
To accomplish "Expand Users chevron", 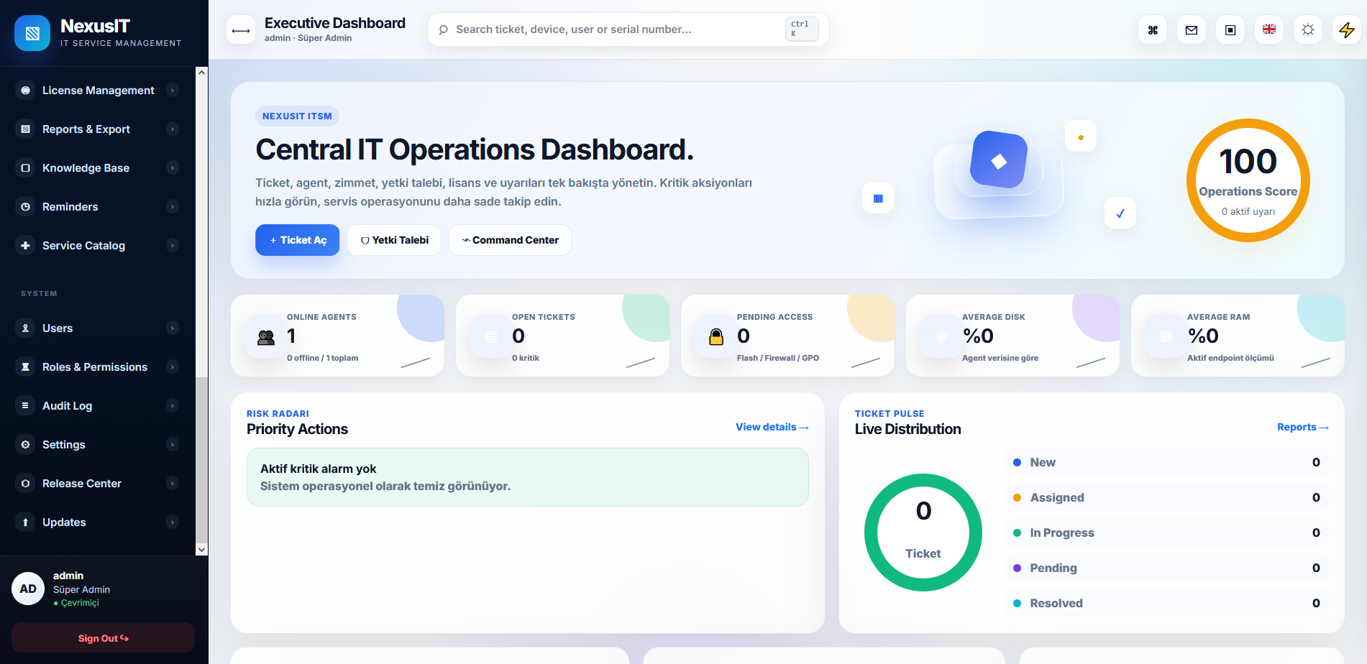I will (173, 328).
